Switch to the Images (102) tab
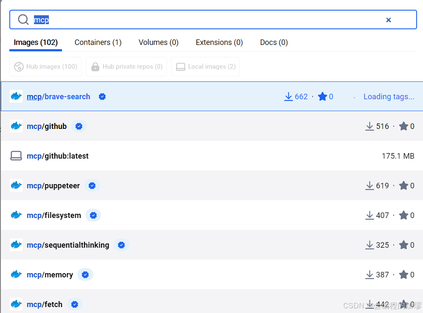The image size is (423, 313). point(36,42)
